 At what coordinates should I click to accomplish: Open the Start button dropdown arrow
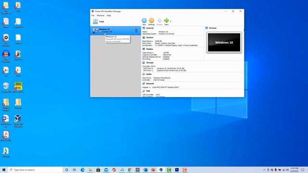(x=170, y=21)
